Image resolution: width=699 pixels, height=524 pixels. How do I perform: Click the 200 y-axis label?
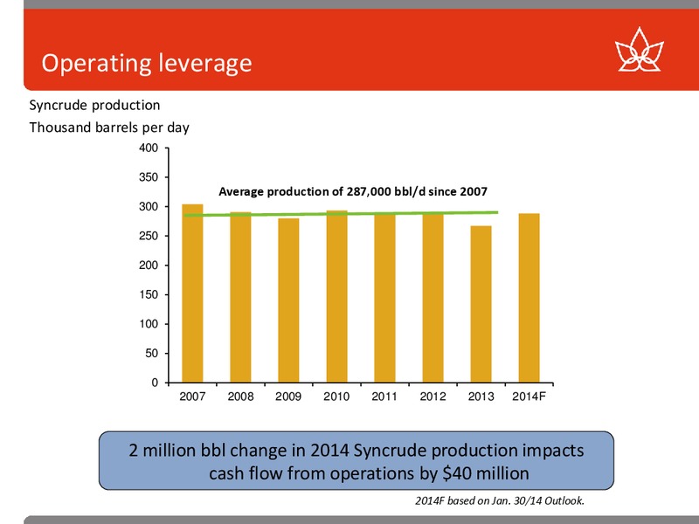click(x=149, y=265)
